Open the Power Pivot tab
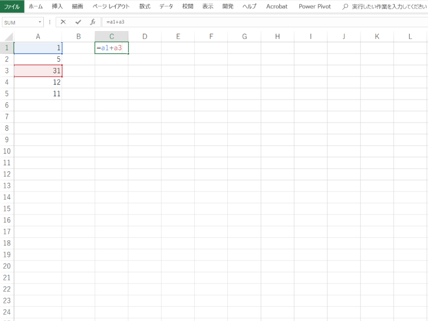 point(315,6)
